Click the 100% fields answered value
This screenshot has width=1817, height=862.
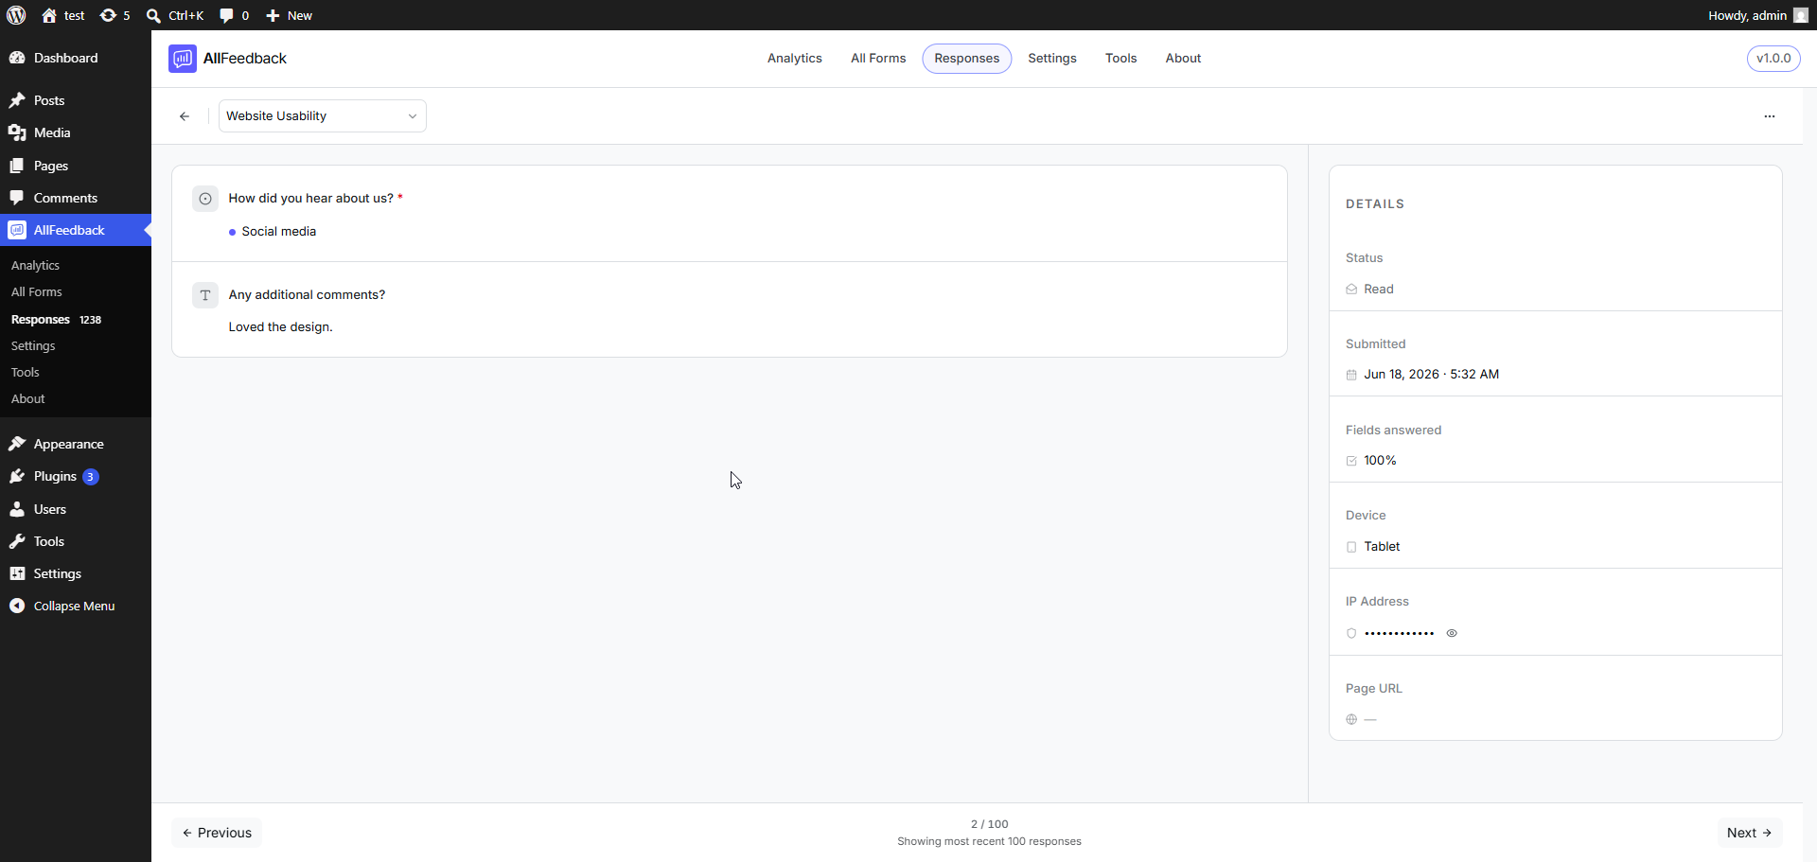point(1380,461)
